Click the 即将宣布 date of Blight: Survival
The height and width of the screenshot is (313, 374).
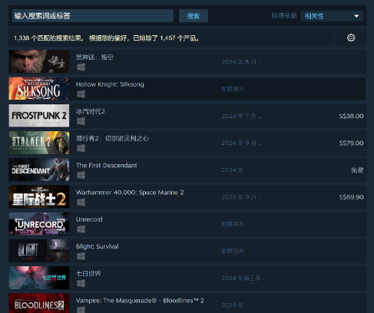233,252
